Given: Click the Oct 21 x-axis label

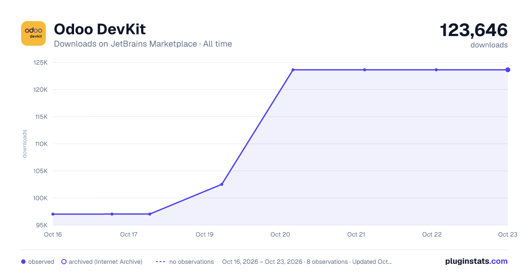Looking at the screenshot, I should point(356,234).
